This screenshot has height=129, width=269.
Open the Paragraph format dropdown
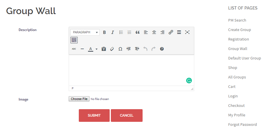85,32
